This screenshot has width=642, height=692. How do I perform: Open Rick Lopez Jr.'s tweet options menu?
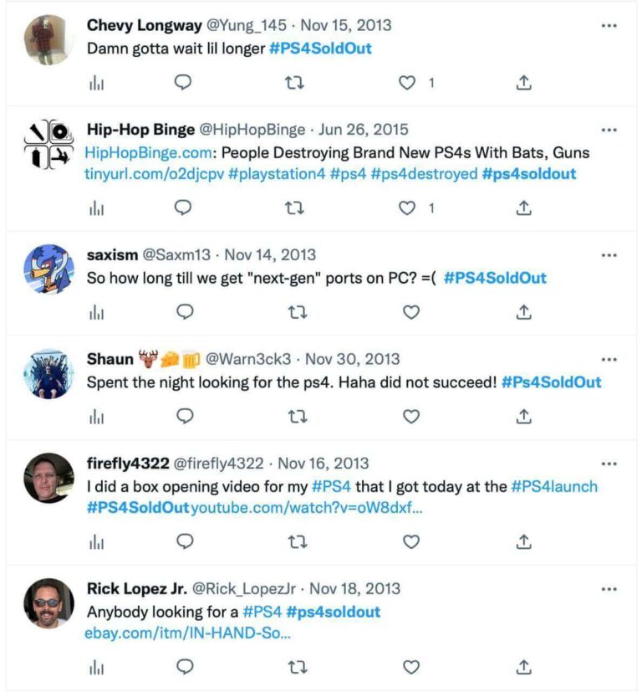[x=608, y=590]
